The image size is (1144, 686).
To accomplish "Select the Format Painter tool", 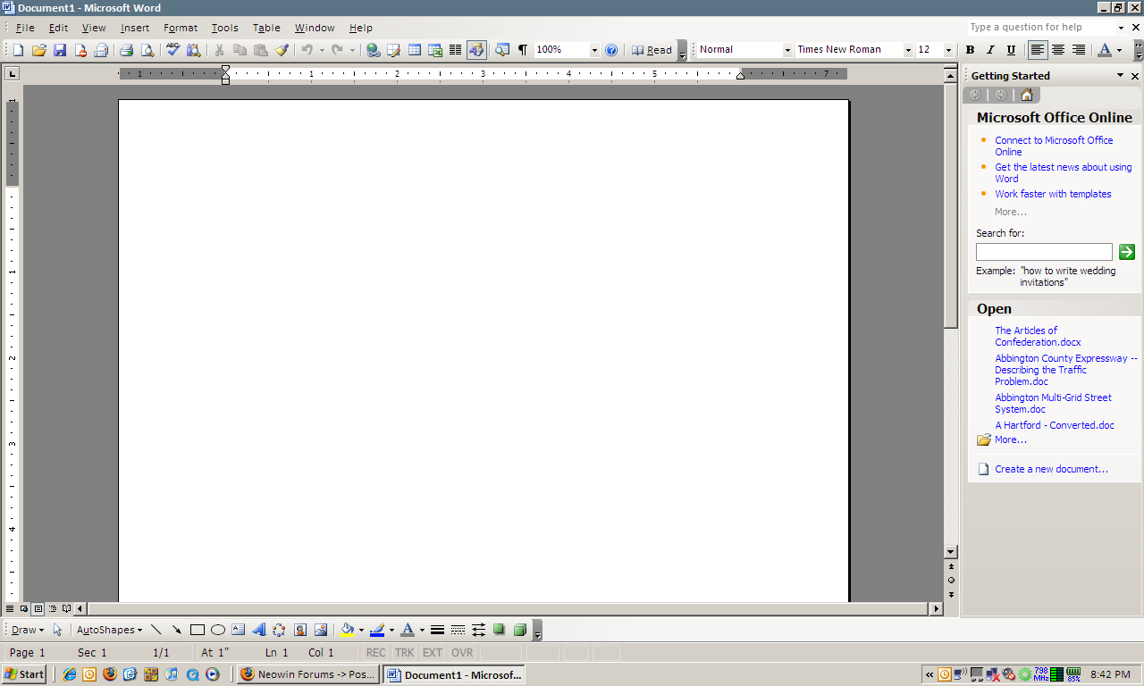I will [281, 50].
